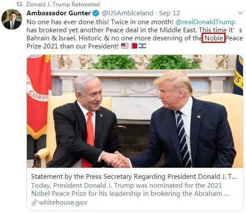The width and height of the screenshot is (246, 214).
Task: Click the red-boxed word "Noble"
Action: [x=214, y=38]
